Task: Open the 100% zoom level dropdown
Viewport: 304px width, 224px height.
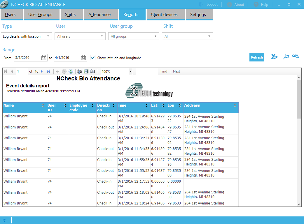Action: 131,72
